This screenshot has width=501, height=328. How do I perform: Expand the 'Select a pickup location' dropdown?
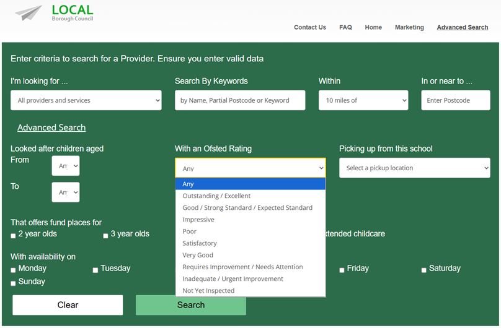414,168
